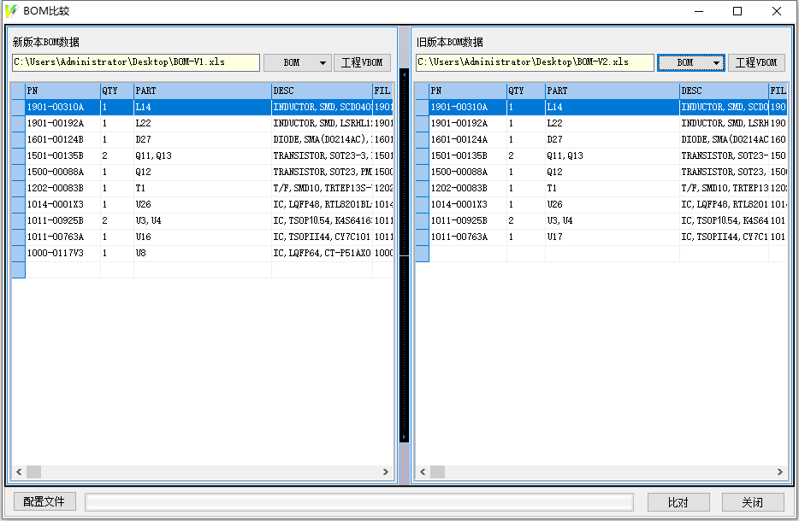799x521 pixels.
Task: Select row header of 1601-00124B in left table
Action: pyautogui.click(x=18, y=140)
